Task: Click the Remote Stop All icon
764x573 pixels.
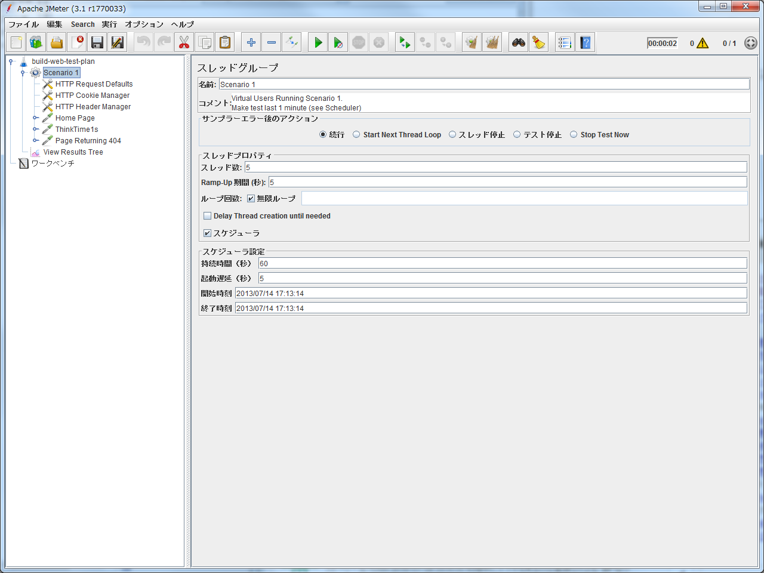Action: pos(426,42)
